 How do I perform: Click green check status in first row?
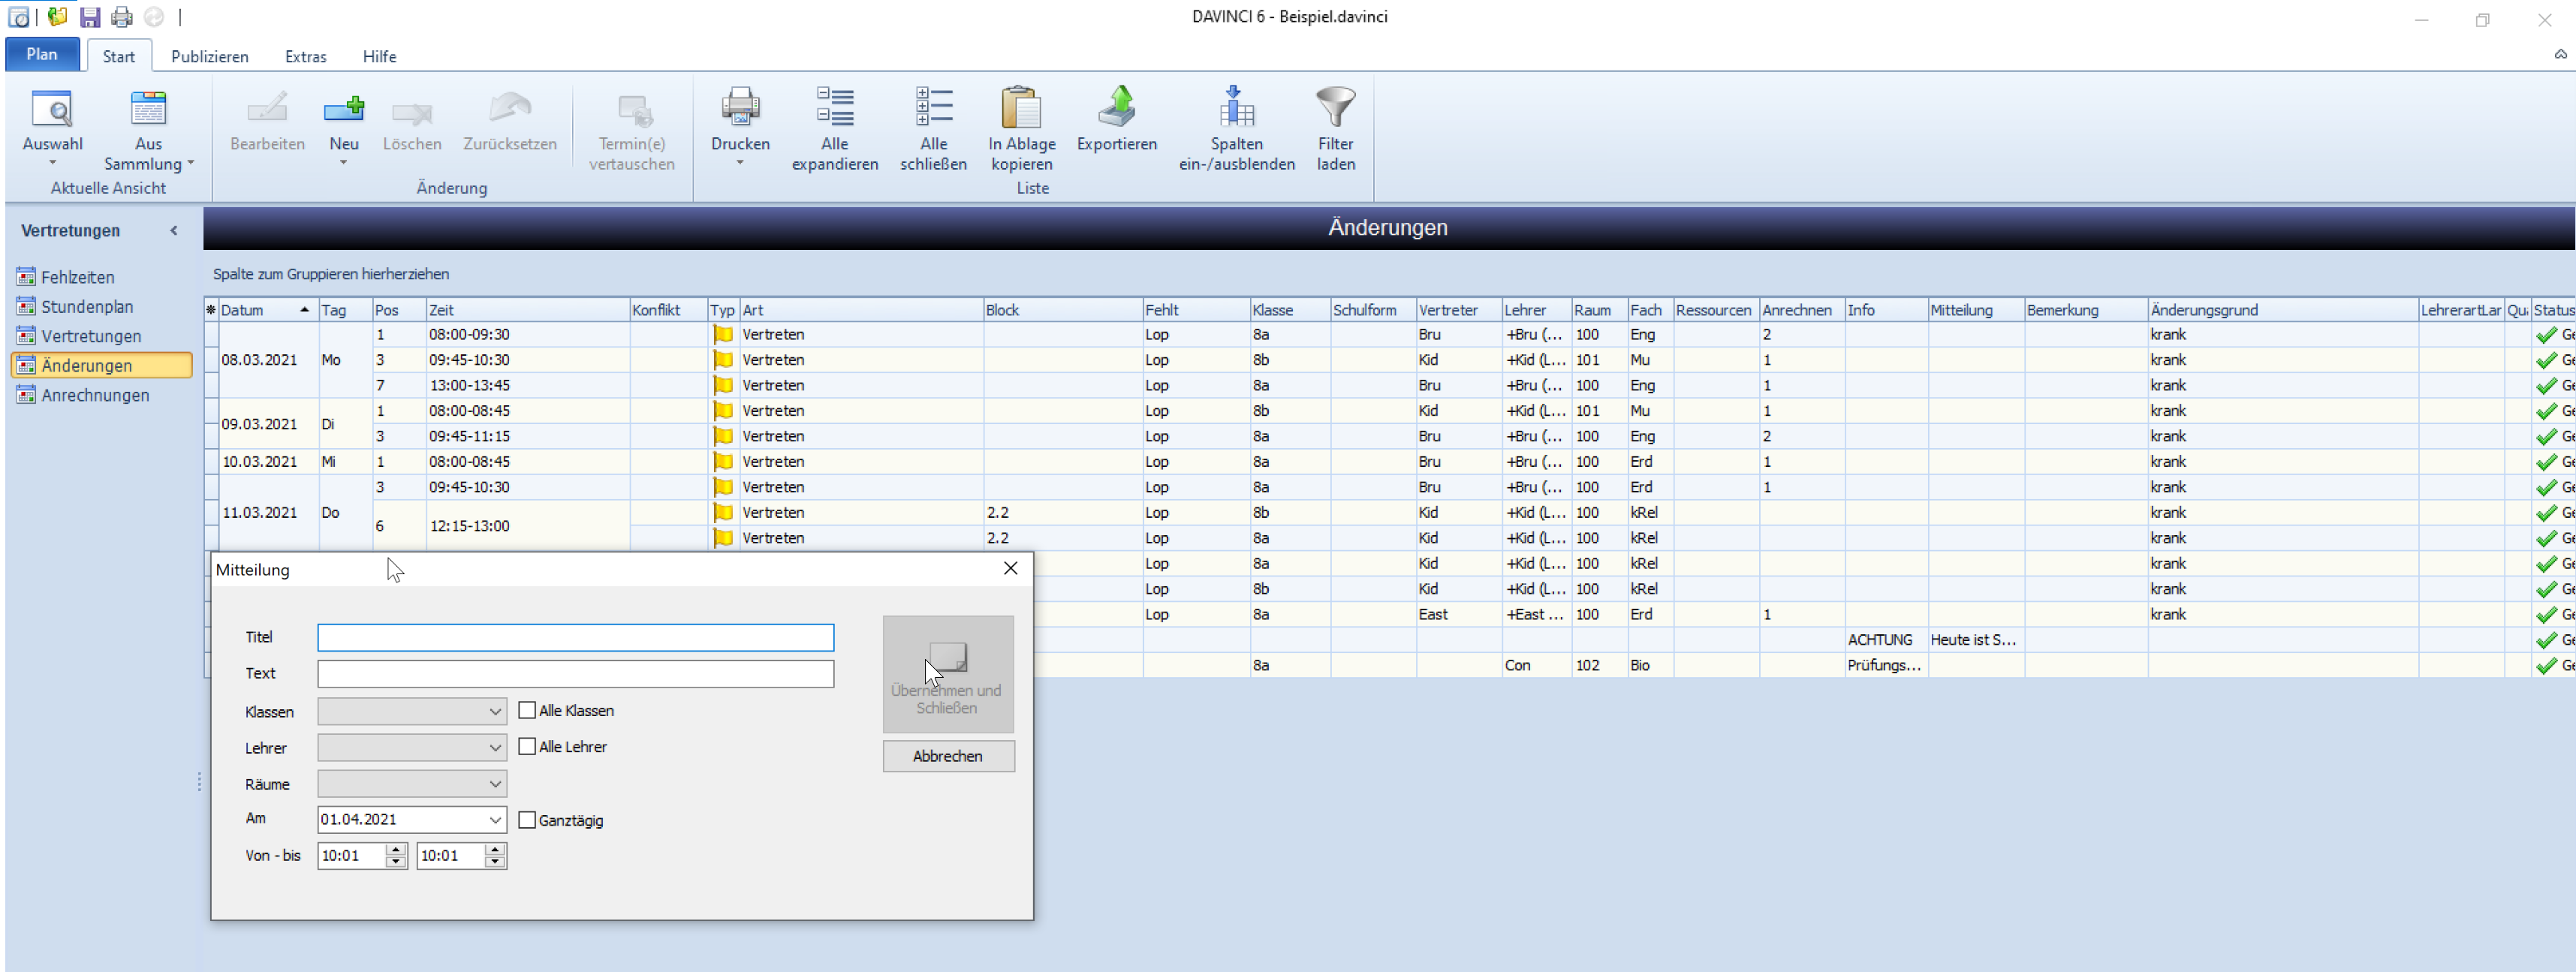click(2546, 335)
